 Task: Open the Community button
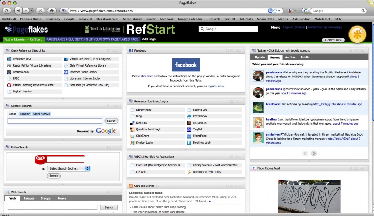(x=333, y=40)
